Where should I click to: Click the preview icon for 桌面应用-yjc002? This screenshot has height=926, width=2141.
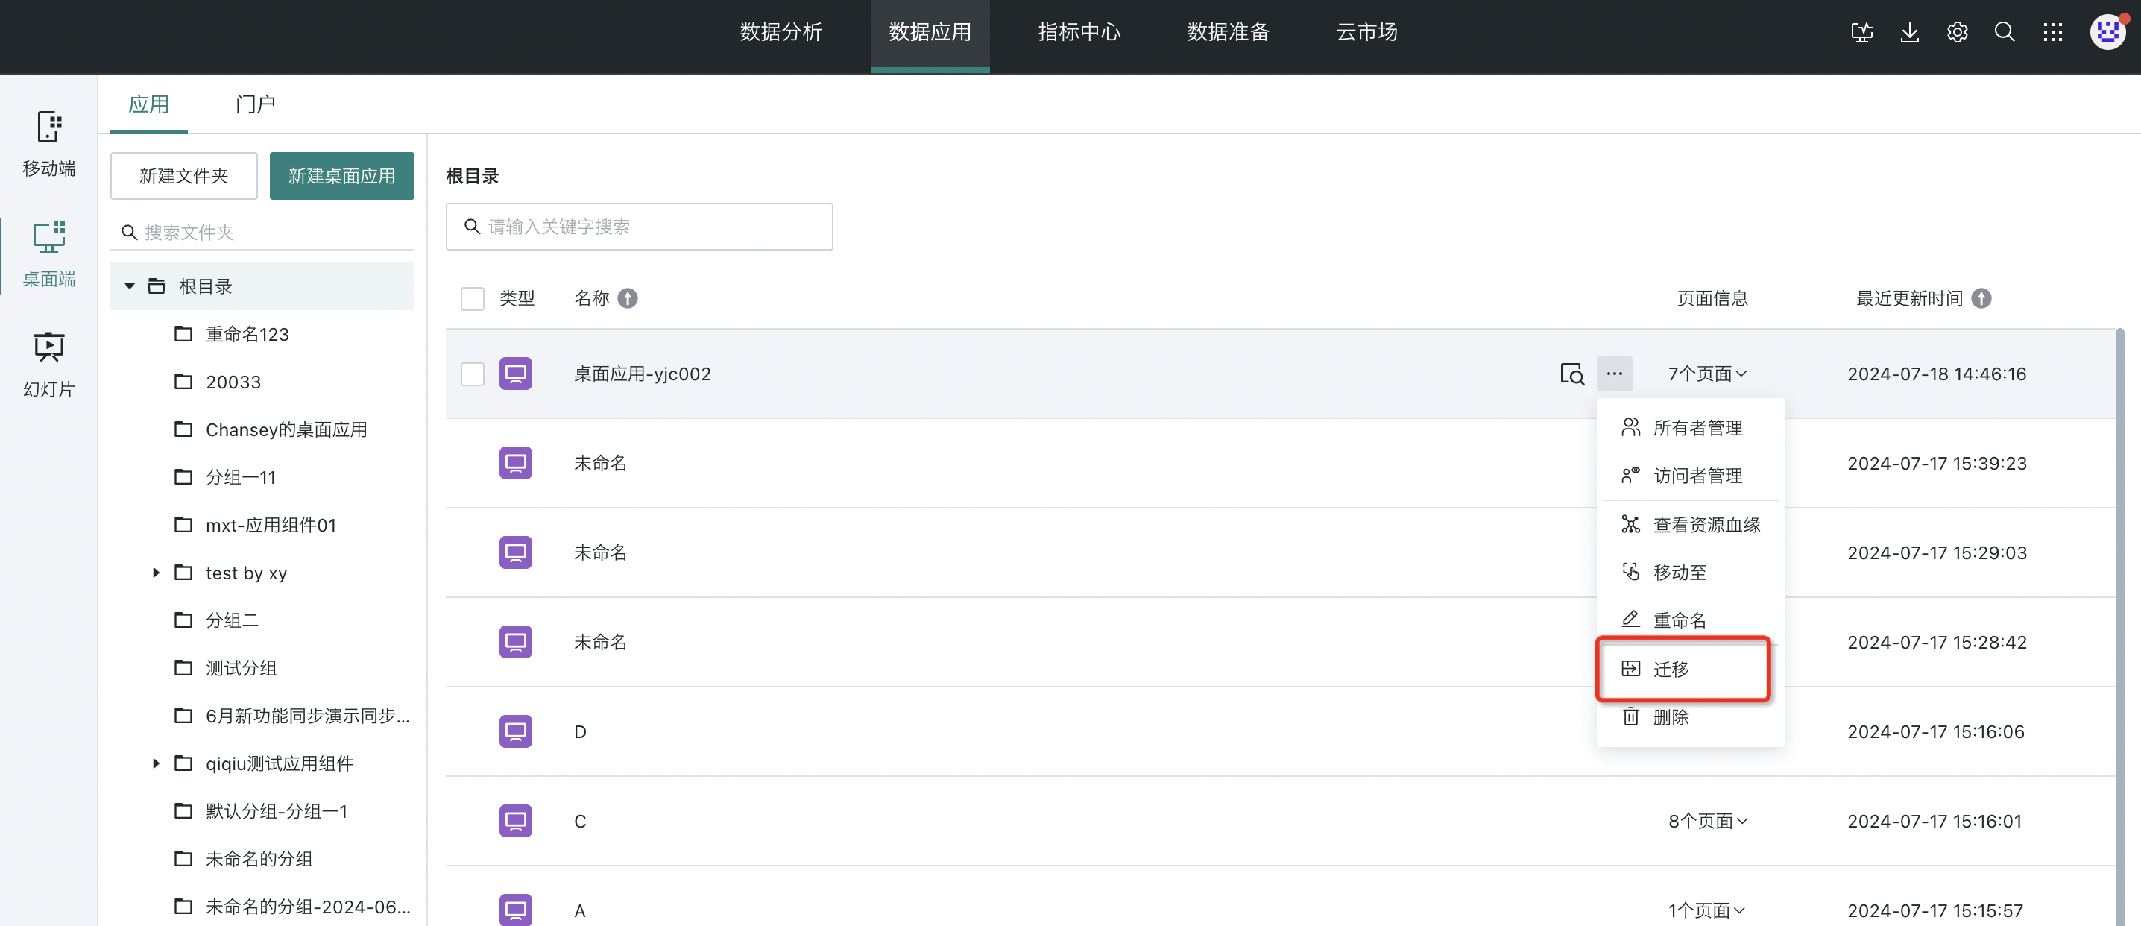1571,374
